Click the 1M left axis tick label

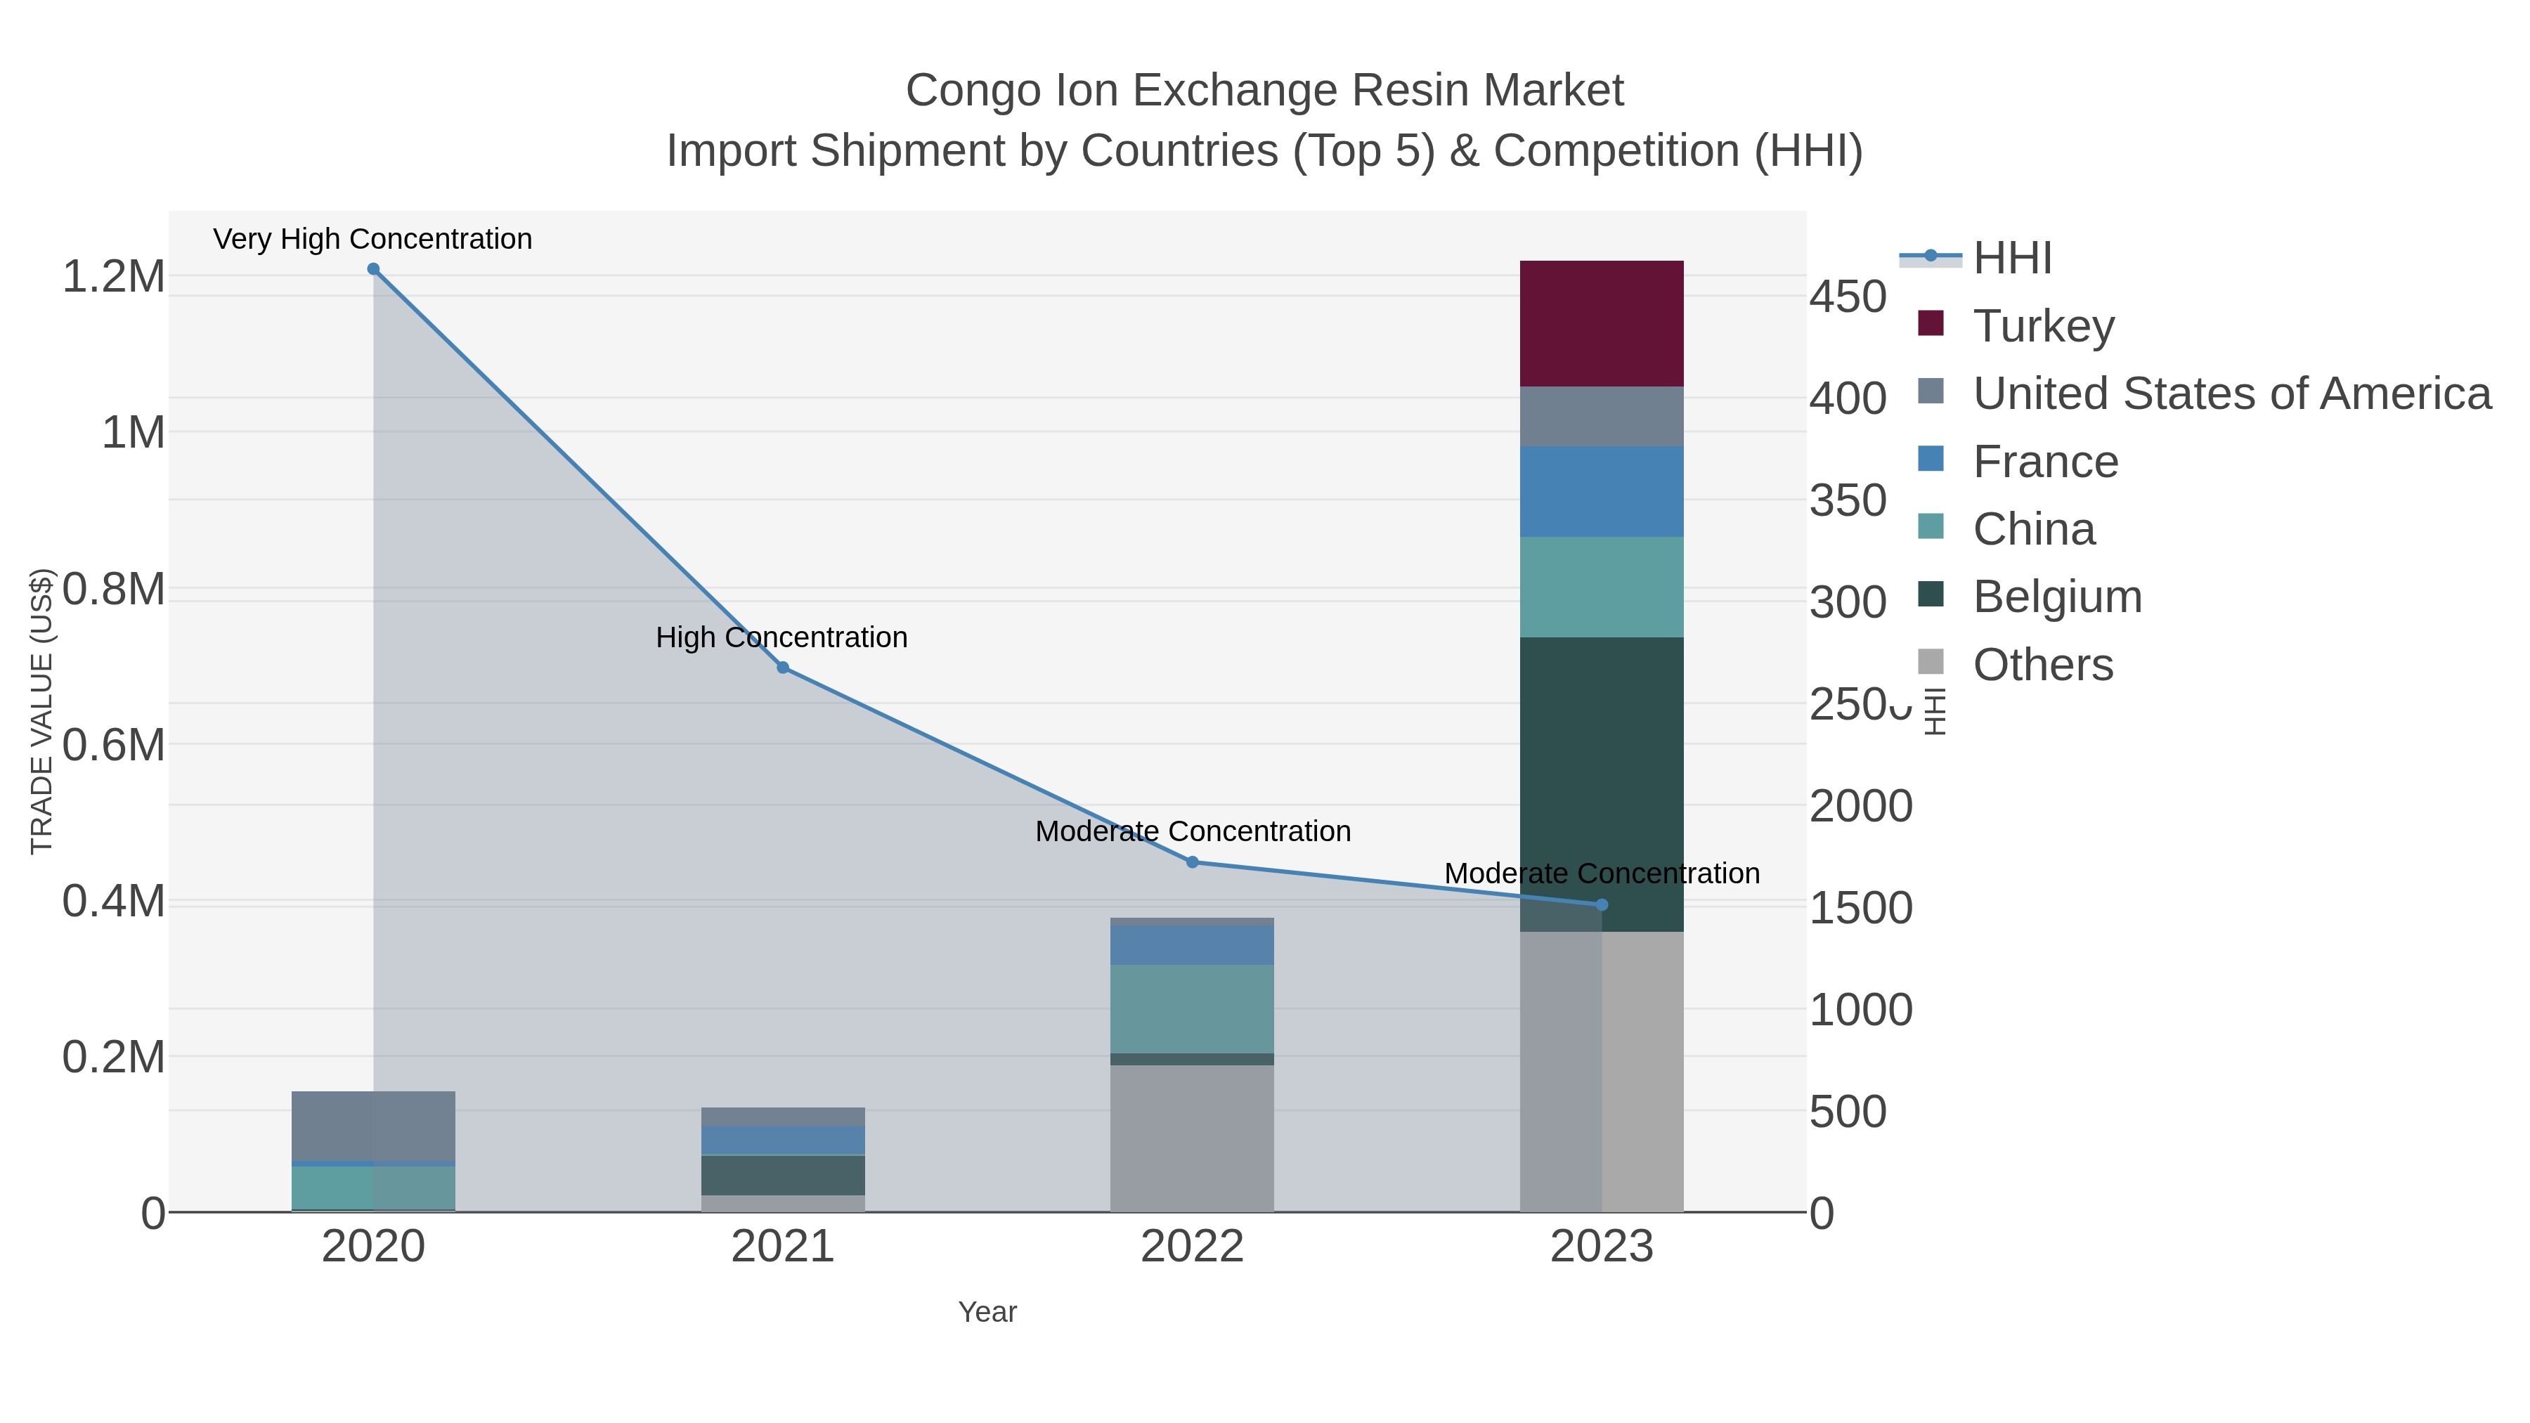[134, 433]
